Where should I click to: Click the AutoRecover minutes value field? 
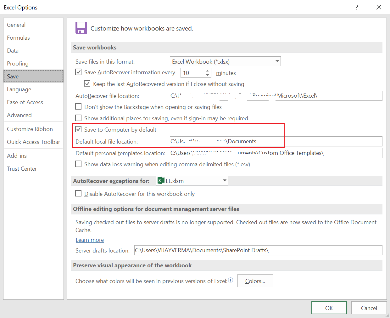pos(192,73)
